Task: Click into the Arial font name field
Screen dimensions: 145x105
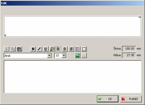Action: 25,56
